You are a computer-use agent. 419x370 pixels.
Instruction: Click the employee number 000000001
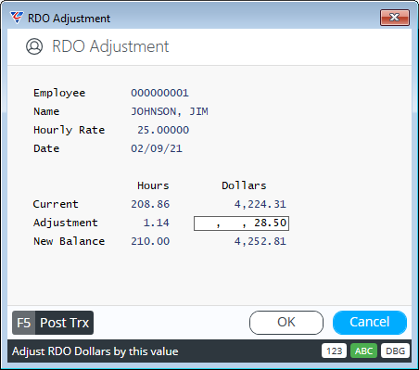point(159,93)
